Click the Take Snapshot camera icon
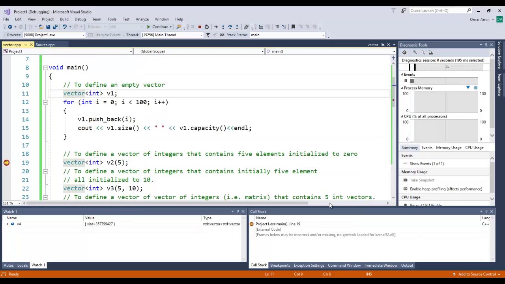The height and width of the screenshot is (284, 505). point(405,180)
